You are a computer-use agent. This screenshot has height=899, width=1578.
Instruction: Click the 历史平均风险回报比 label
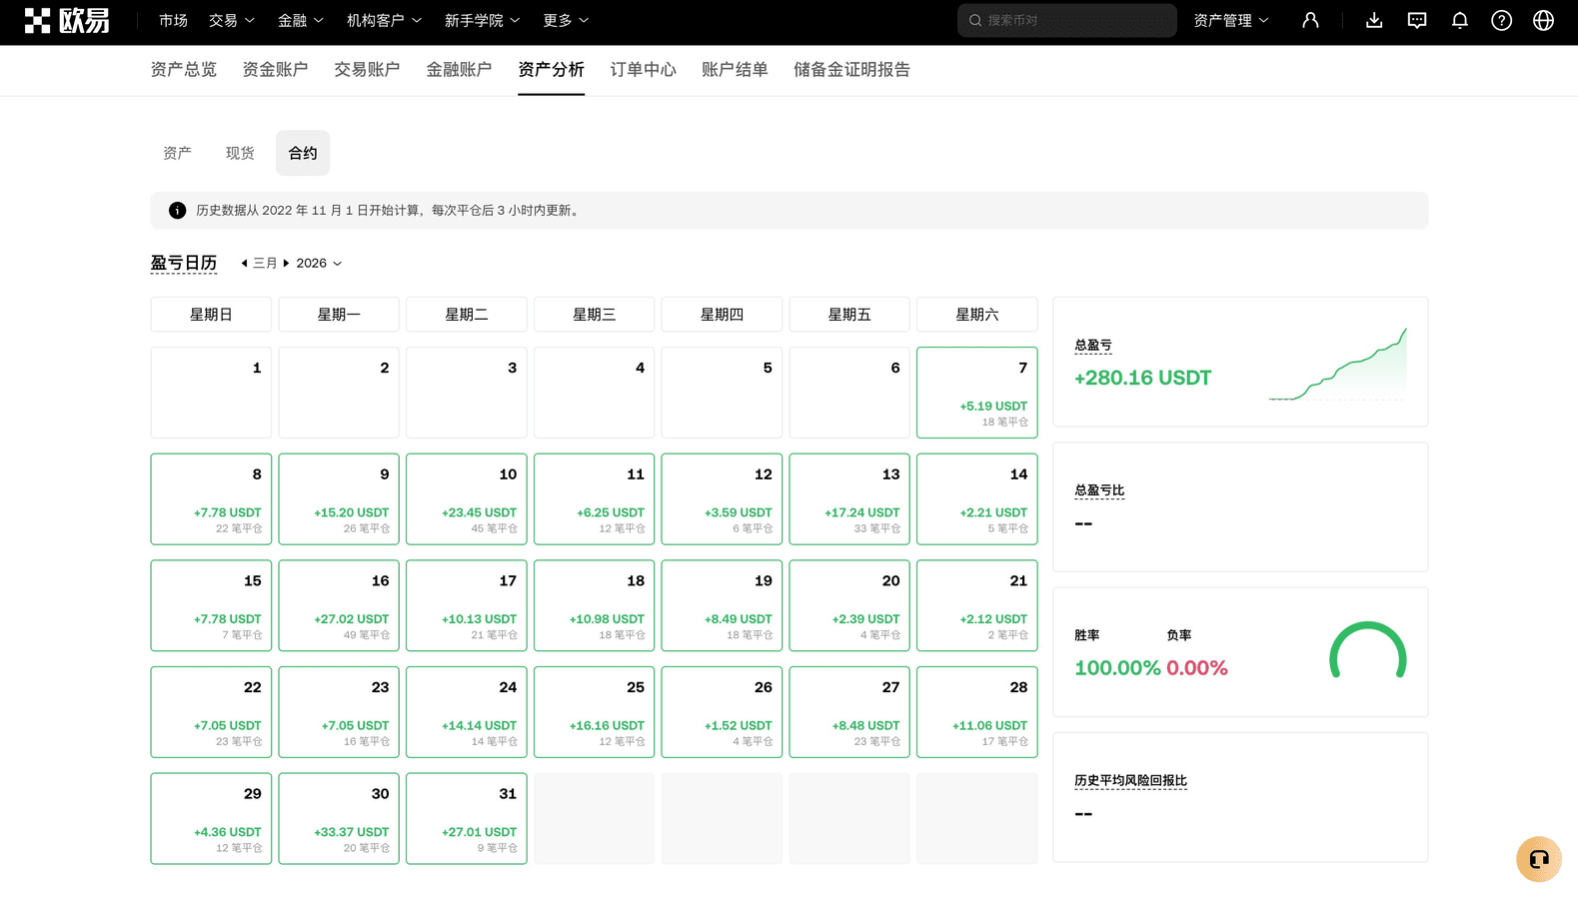point(1130,781)
